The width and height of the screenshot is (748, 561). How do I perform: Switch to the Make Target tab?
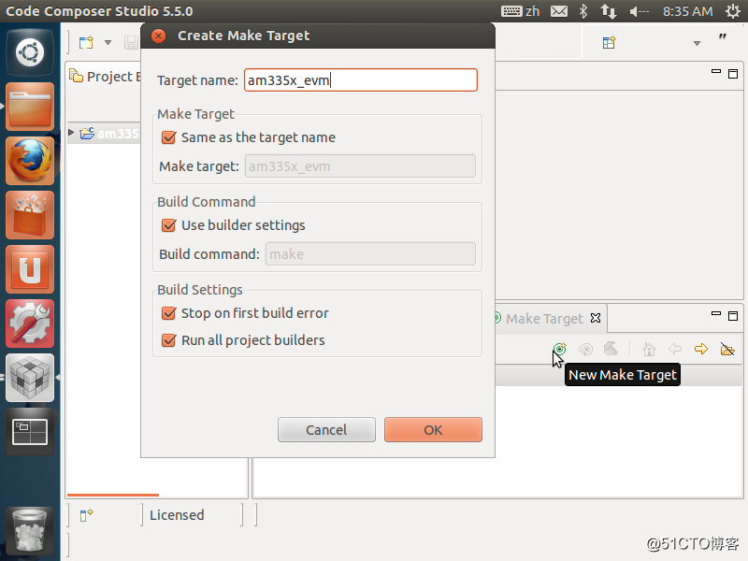pos(544,318)
